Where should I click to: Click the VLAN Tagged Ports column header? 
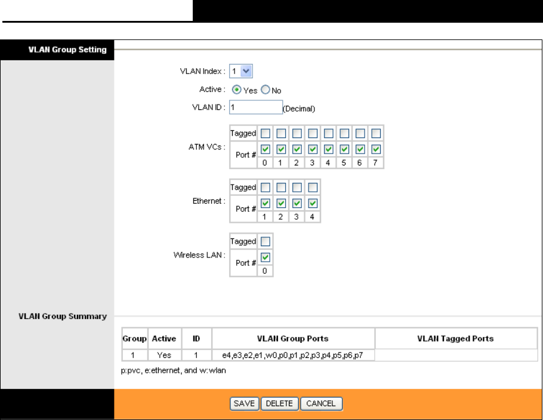coord(456,339)
